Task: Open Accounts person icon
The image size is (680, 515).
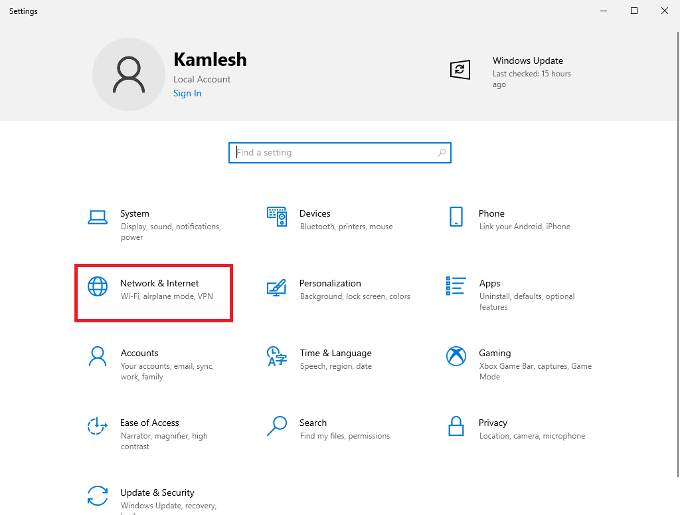Action: (98, 356)
